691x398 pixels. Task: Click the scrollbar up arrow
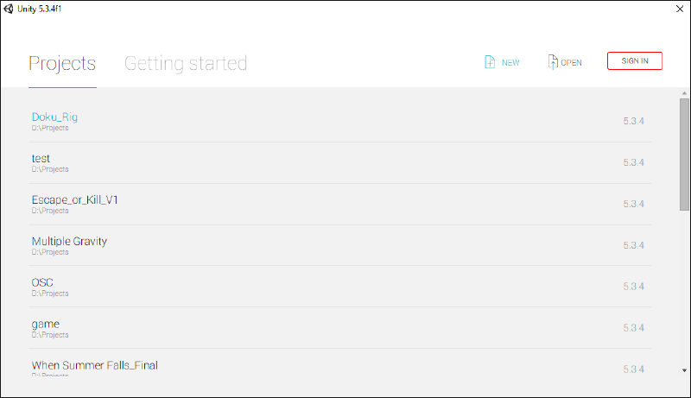(x=684, y=92)
